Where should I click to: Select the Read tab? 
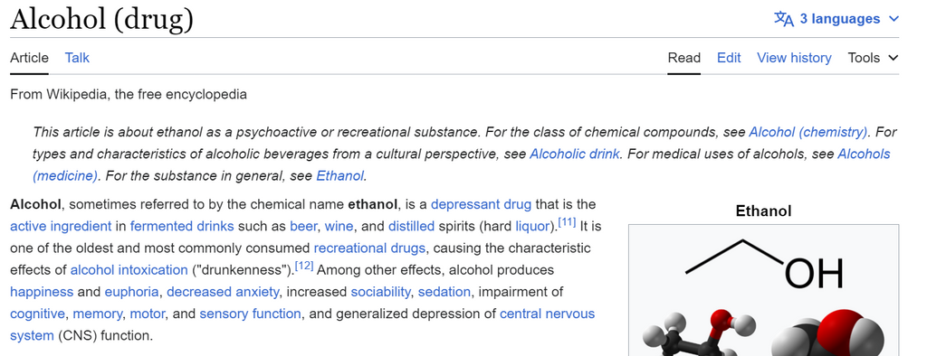tap(684, 58)
